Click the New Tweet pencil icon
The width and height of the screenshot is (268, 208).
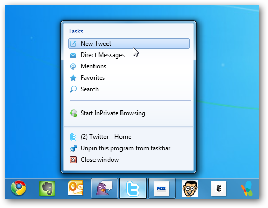coord(73,44)
